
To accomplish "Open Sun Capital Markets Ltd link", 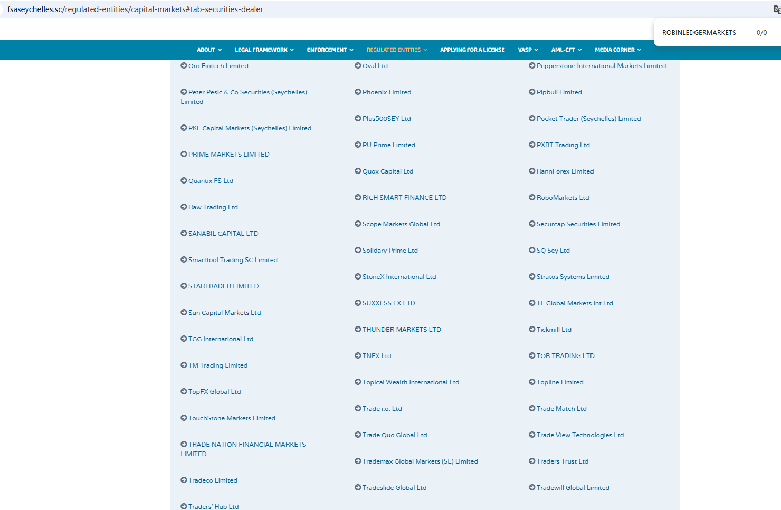I will [x=224, y=313].
